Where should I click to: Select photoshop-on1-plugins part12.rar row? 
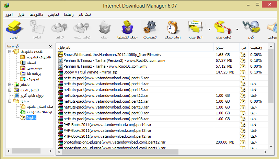point(162,142)
